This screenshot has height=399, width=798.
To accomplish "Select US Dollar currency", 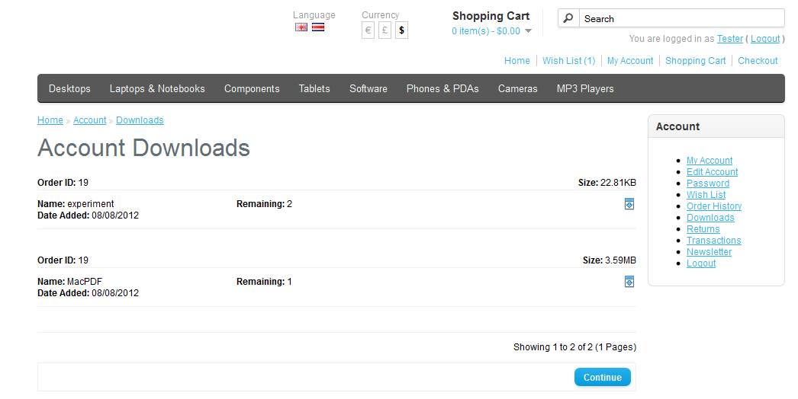I will pyautogui.click(x=401, y=30).
